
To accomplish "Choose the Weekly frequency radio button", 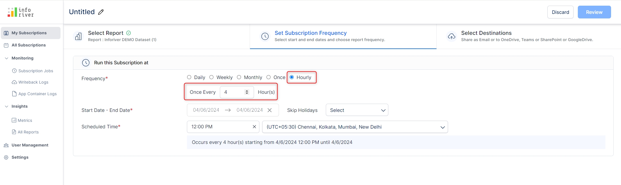I will pyautogui.click(x=211, y=77).
